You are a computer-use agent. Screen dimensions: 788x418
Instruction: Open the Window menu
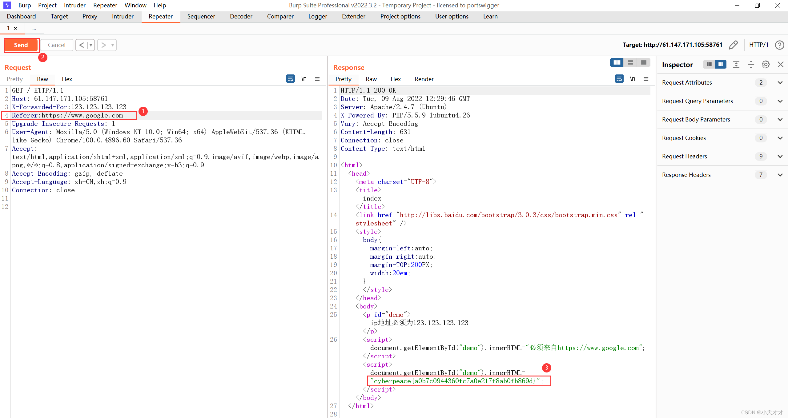click(135, 5)
